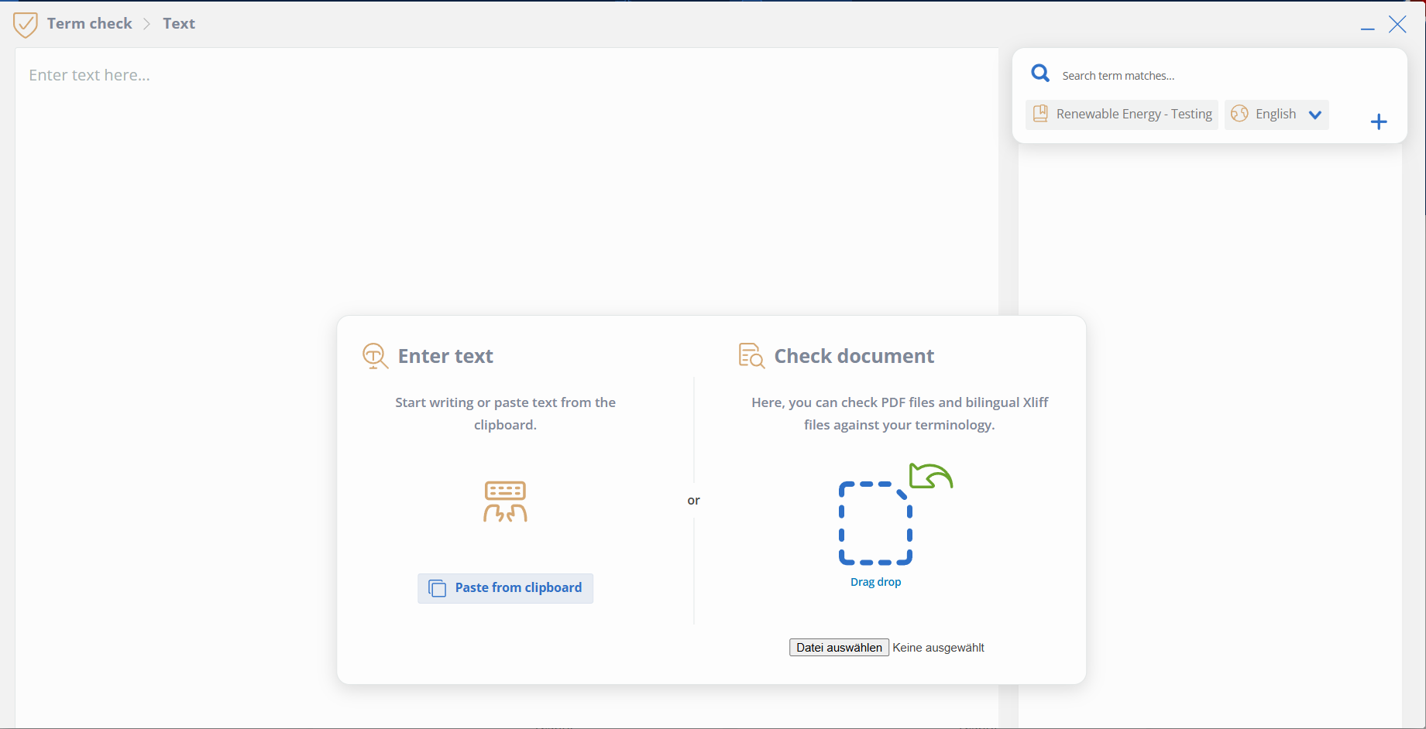Click the clipboard copy icon
Image resolution: width=1426 pixels, height=729 pixels.
pos(438,588)
